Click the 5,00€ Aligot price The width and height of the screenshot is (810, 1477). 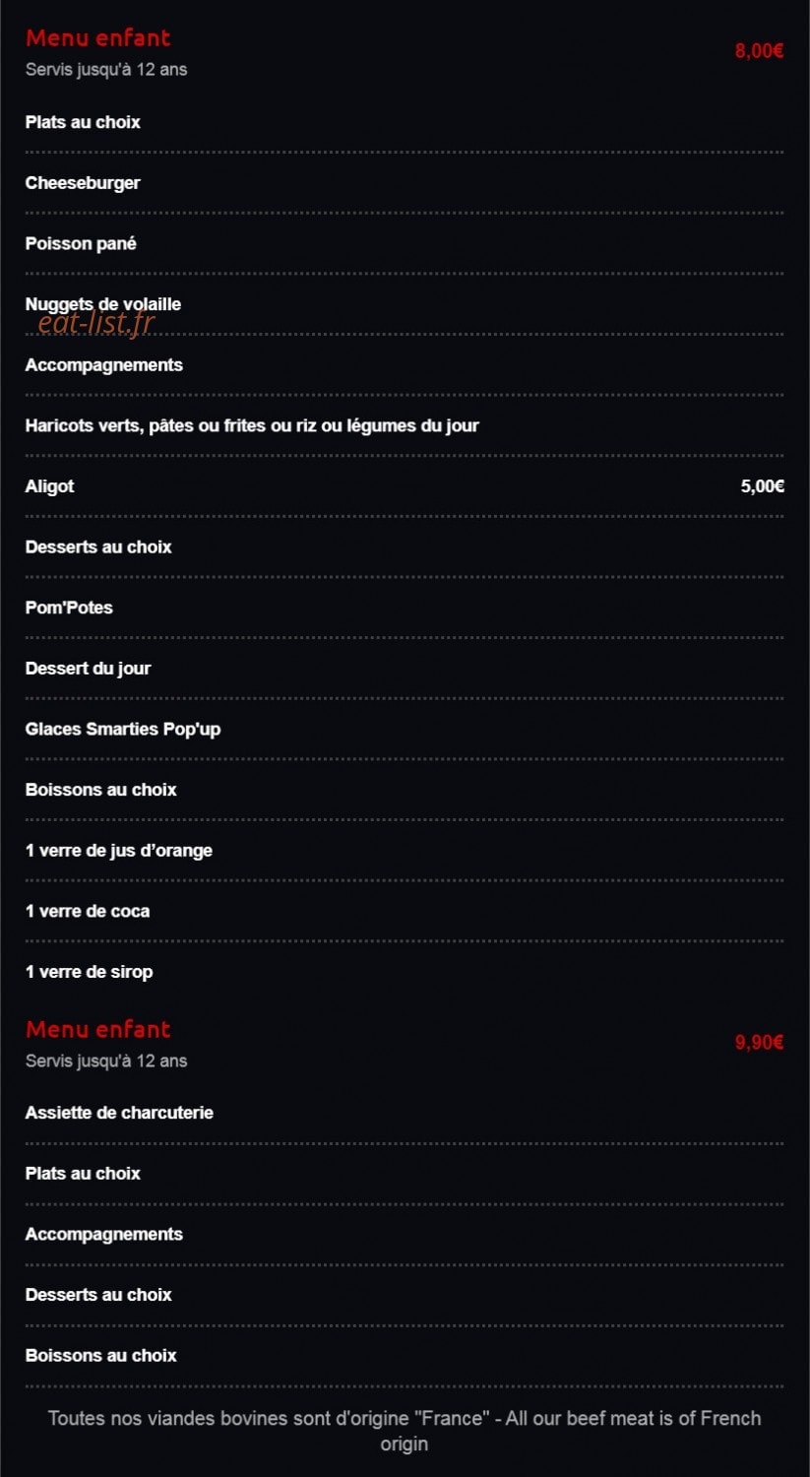click(763, 486)
